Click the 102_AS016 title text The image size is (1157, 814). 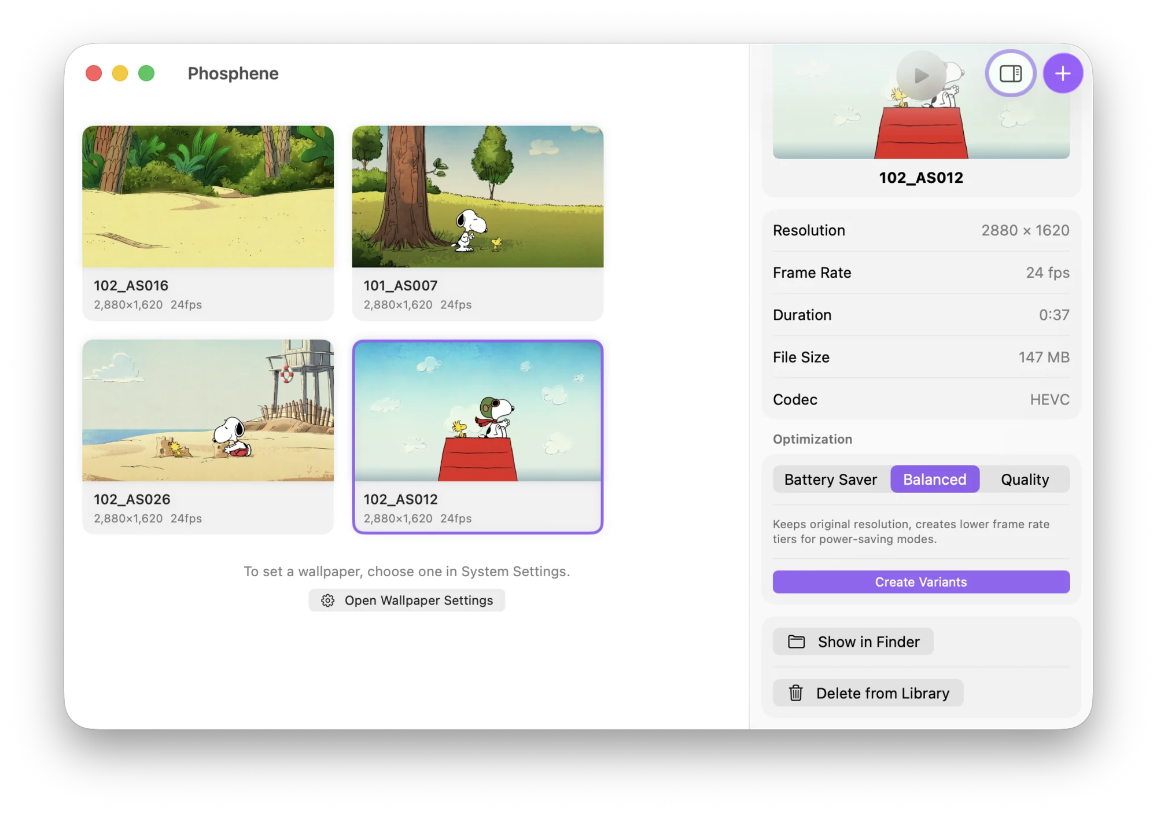[131, 285]
